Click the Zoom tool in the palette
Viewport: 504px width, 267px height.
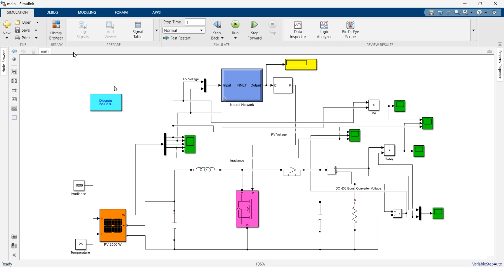click(x=14, y=72)
